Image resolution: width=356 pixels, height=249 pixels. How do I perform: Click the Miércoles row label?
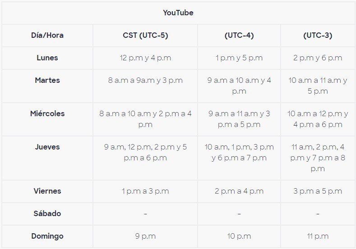point(47,114)
